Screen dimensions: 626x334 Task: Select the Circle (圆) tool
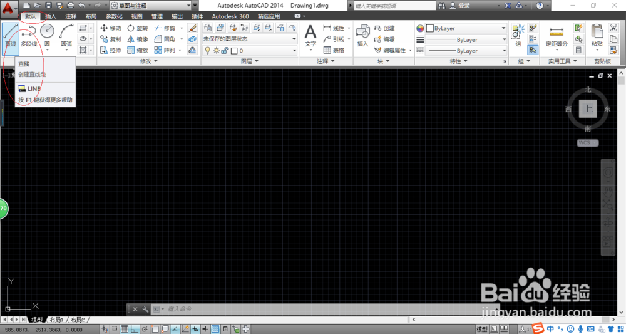[48, 36]
